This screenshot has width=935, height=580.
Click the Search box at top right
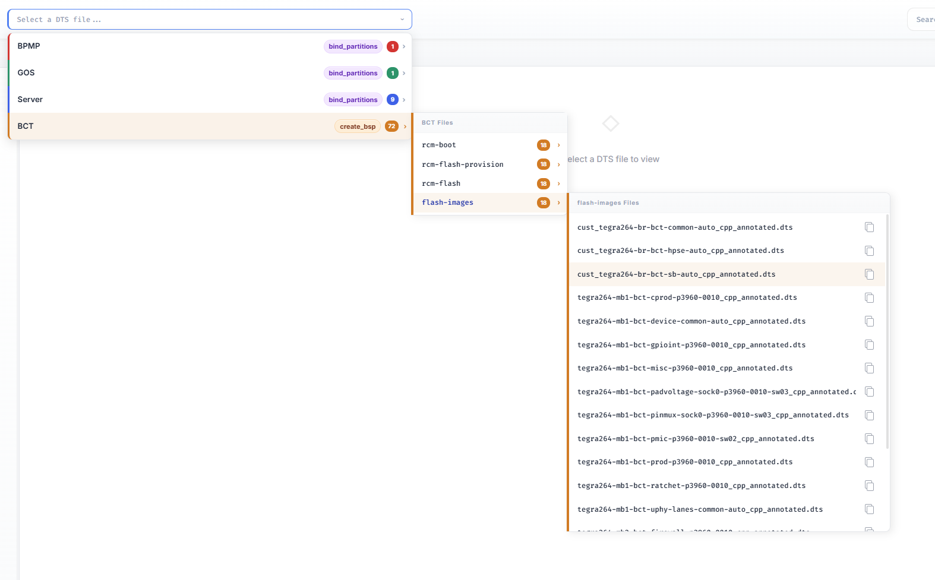[x=923, y=20]
